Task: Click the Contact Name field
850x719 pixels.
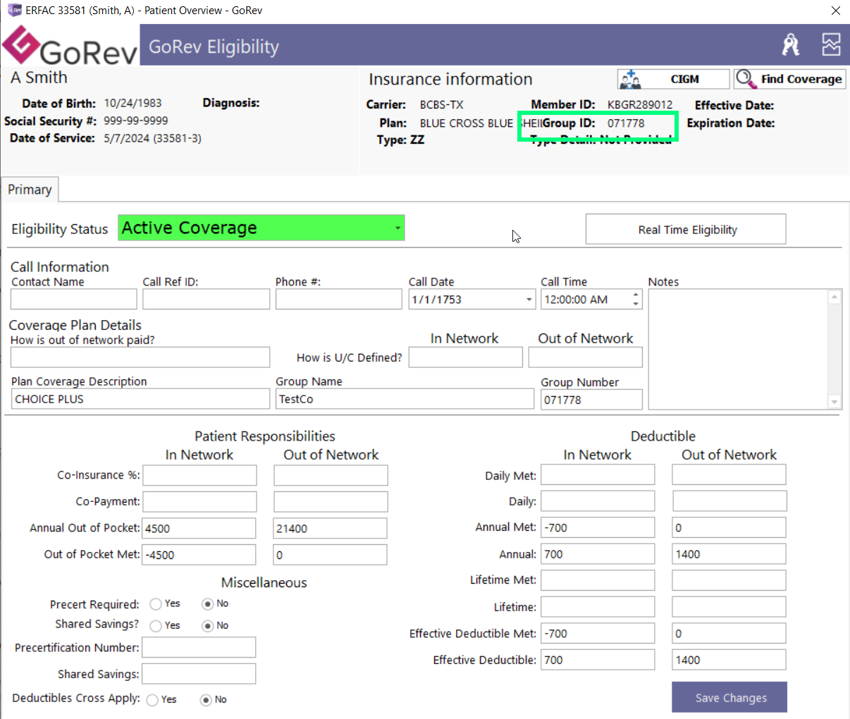Action: (x=73, y=300)
